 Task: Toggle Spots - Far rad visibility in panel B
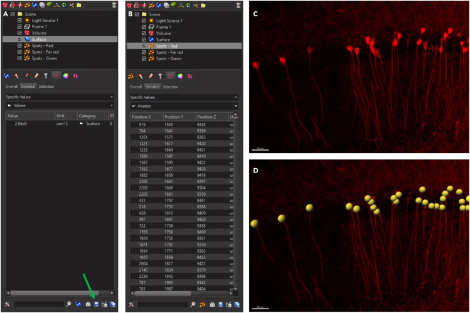point(144,53)
